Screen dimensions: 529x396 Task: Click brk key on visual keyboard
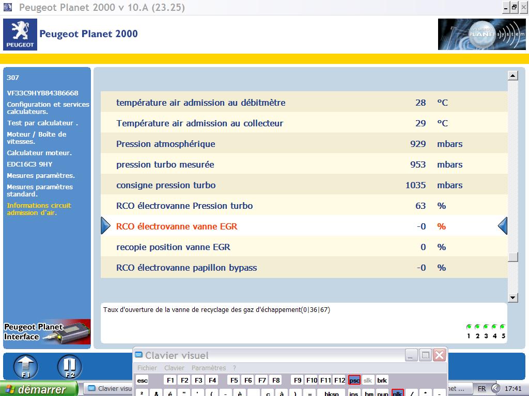[x=382, y=380]
